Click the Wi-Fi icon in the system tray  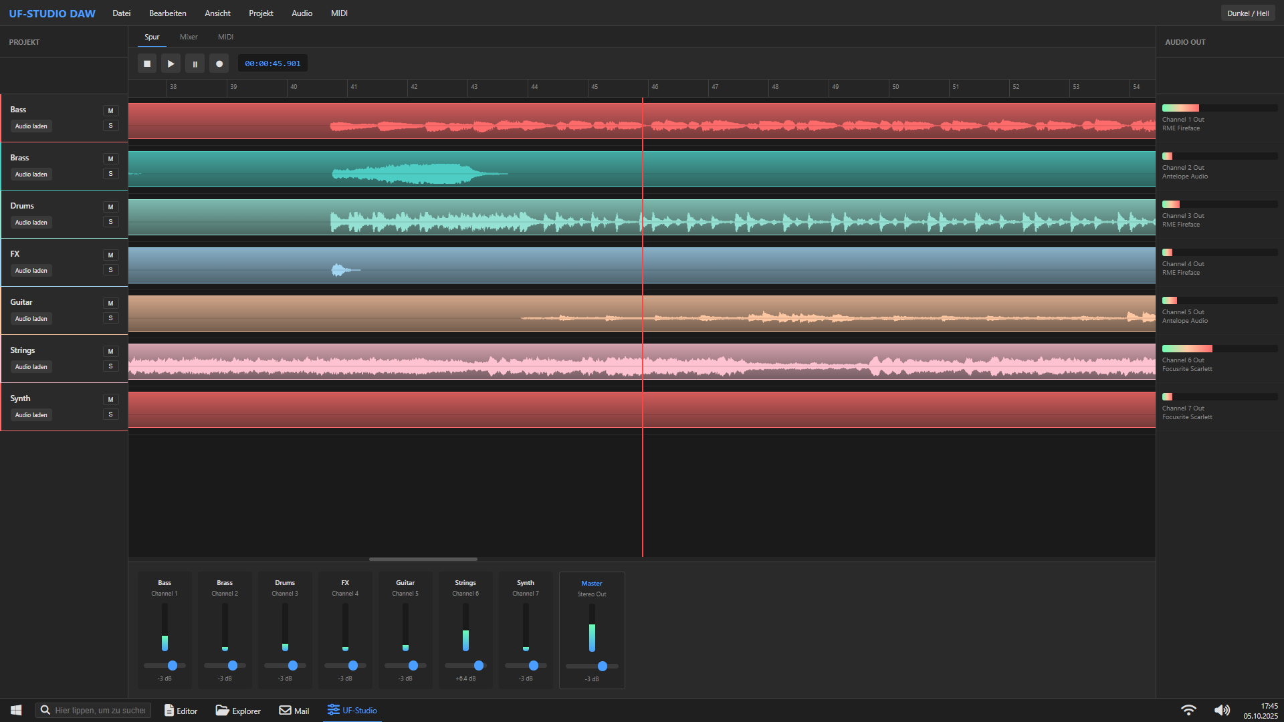(1189, 710)
